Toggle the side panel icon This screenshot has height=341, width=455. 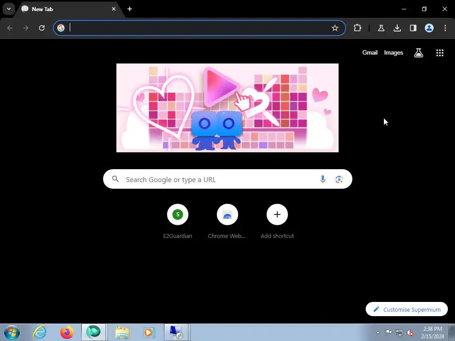(x=413, y=28)
